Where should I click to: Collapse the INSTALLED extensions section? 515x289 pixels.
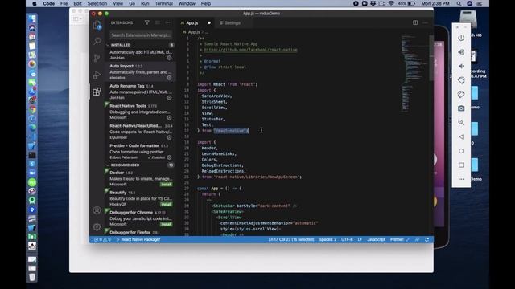click(x=141, y=45)
